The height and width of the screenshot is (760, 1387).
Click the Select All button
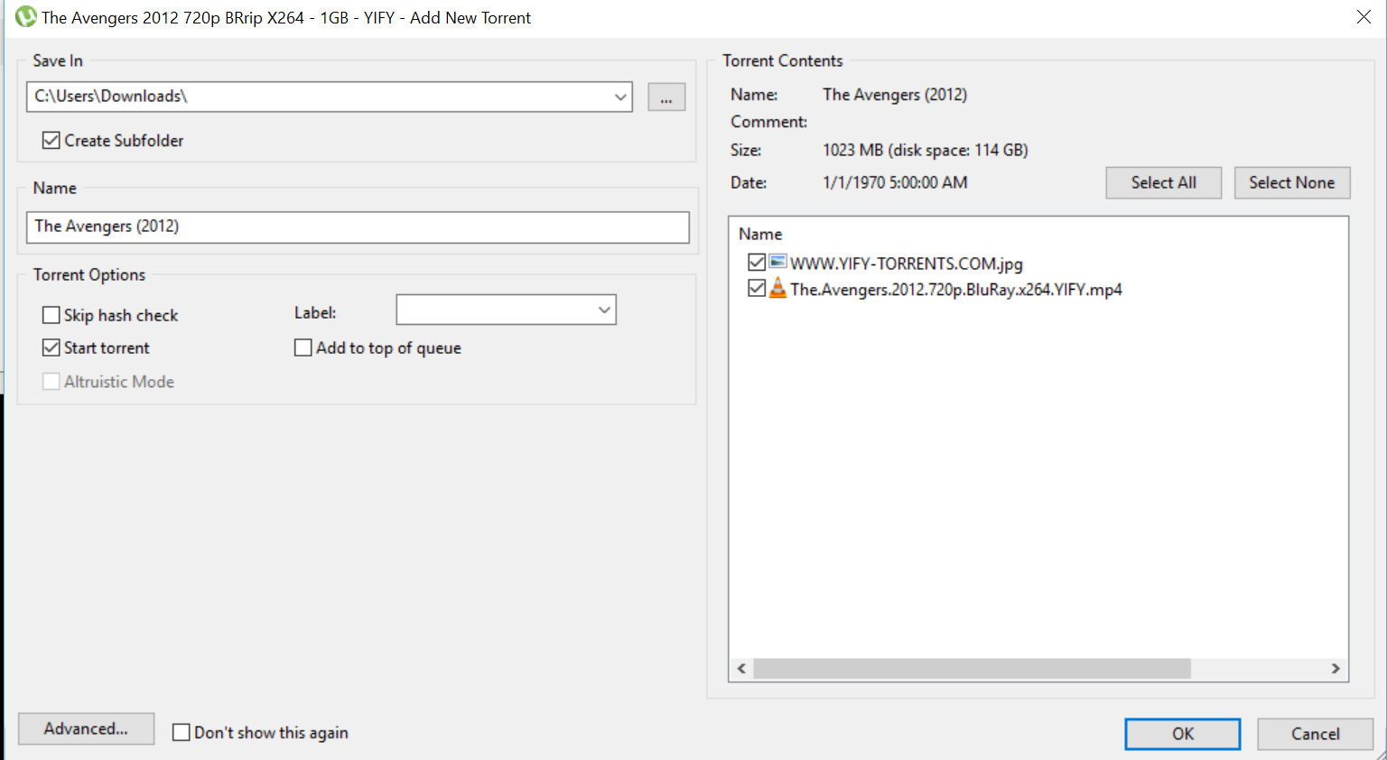pos(1164,182)
